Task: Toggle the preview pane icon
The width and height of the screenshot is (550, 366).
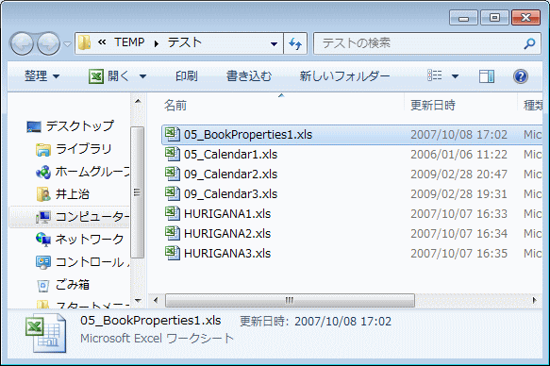Action: (x=487, y=76)
